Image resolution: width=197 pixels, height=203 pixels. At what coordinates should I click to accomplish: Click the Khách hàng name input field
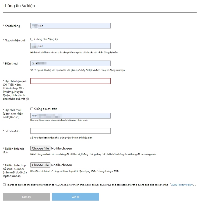click(71, 26)
